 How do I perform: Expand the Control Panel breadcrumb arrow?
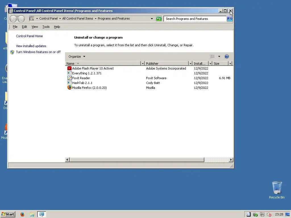[60, 18]
